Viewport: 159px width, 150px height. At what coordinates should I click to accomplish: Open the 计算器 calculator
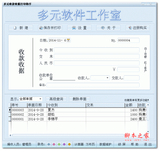79,144
